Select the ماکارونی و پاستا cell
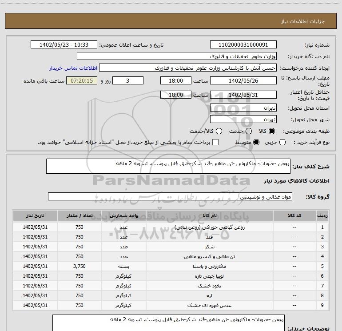This screenshot has height=331, width=342. click(209, 267)
